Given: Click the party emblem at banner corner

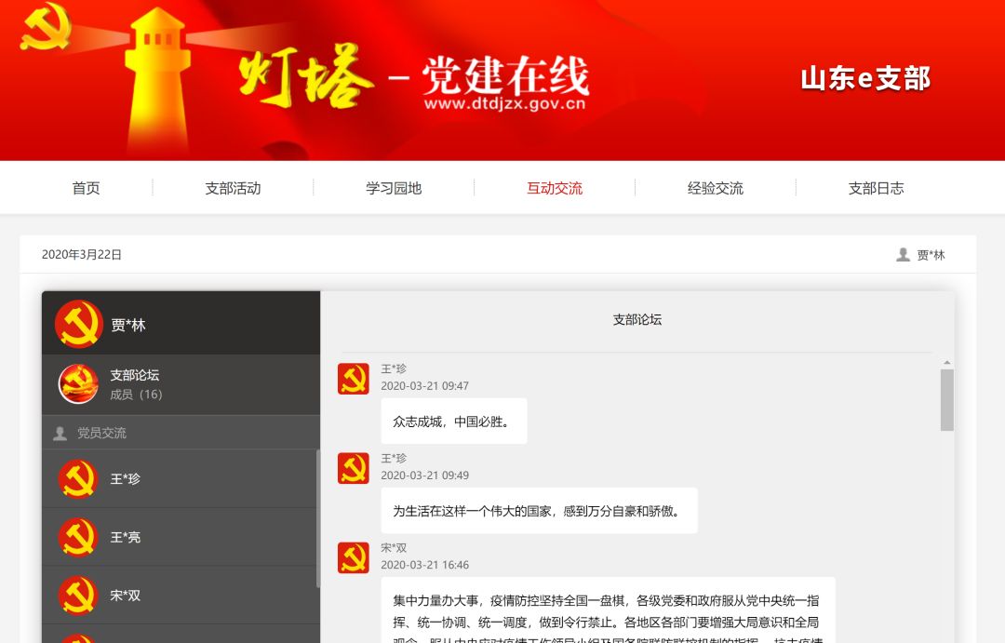Looking at the screenshot, I should [x=45, y=26].
